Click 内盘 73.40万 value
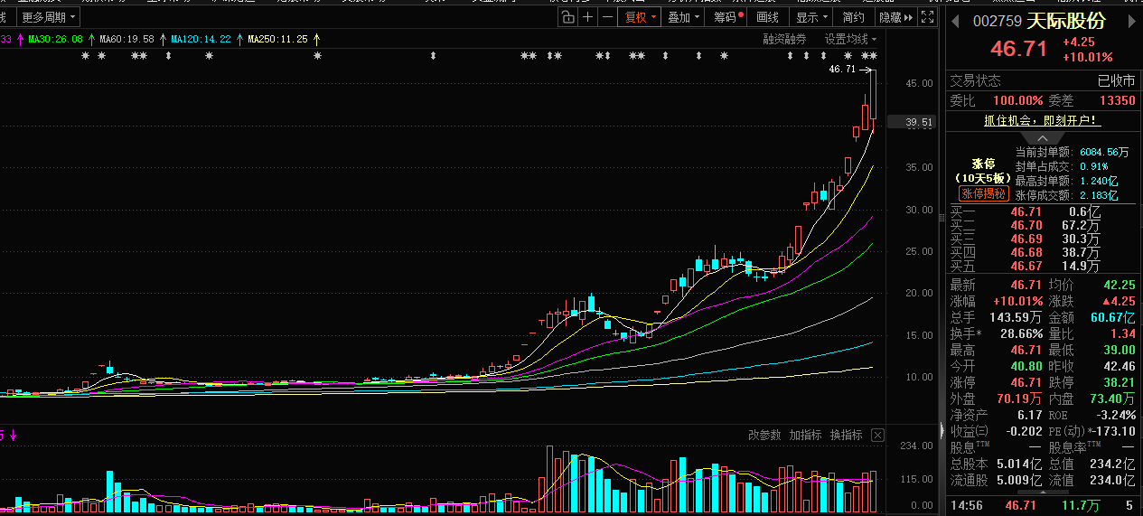Screen dimensions: 1143x516 1113,399
